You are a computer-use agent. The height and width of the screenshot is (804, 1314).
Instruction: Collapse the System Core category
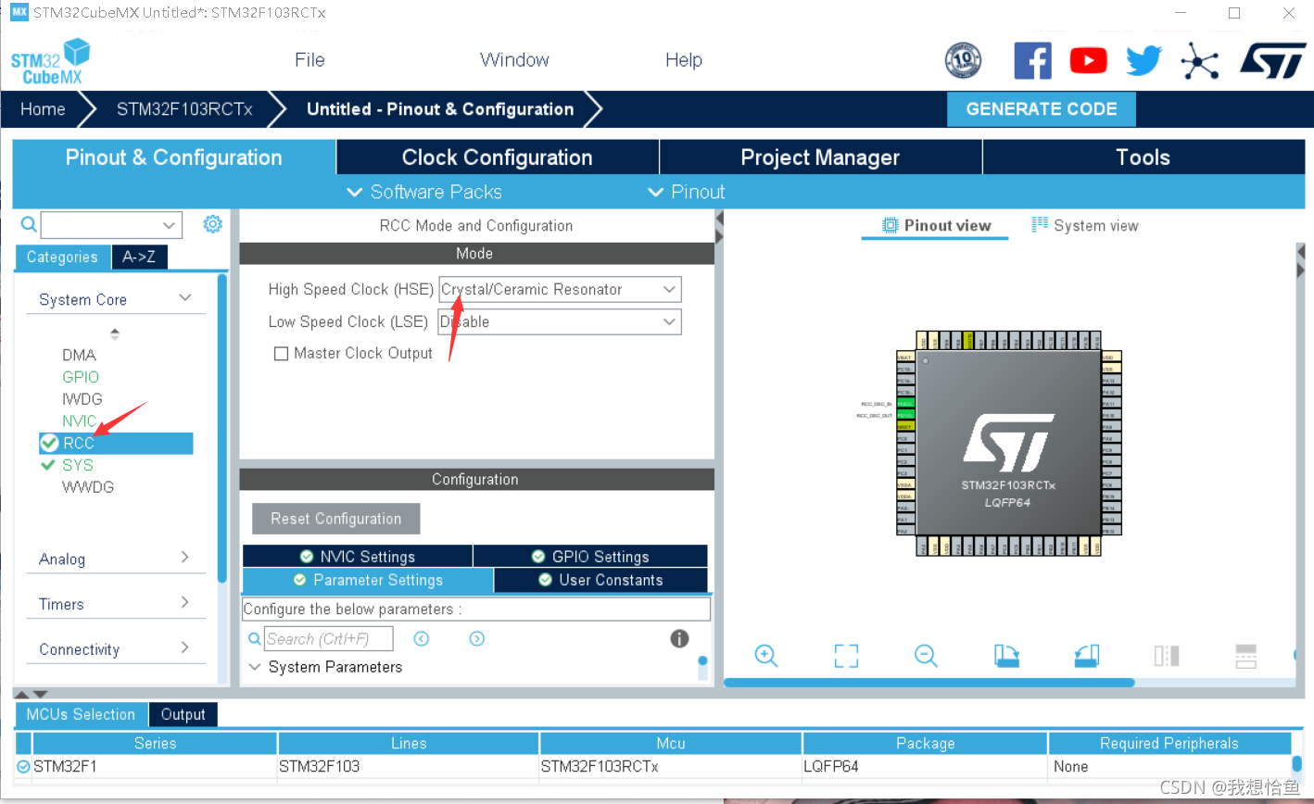pos(185,297)
